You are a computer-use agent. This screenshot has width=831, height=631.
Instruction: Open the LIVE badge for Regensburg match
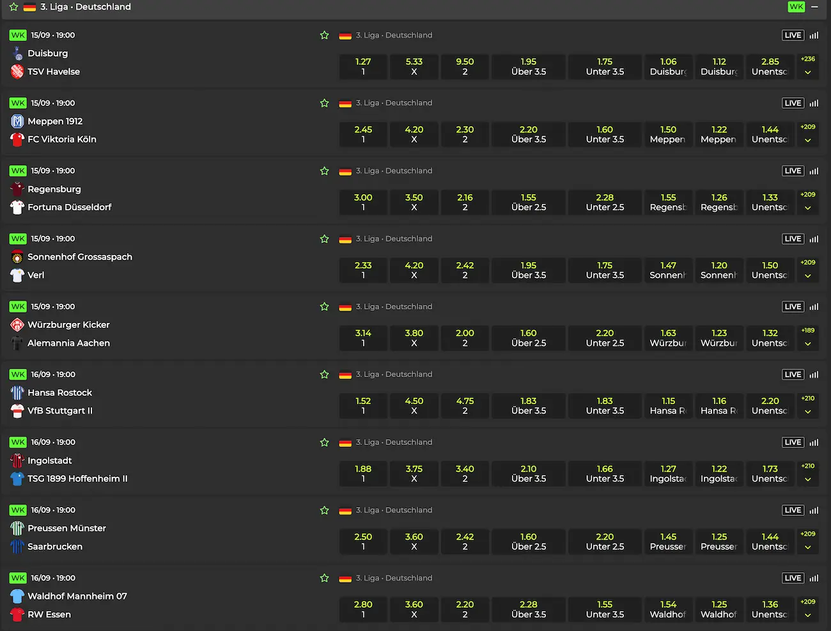(793, 171)
